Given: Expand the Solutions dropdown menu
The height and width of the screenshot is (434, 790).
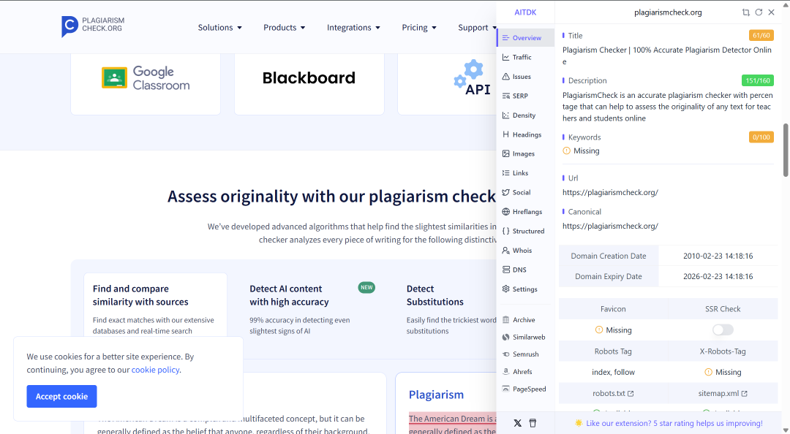Looking at the screenshot, I should tap(219, 27).
